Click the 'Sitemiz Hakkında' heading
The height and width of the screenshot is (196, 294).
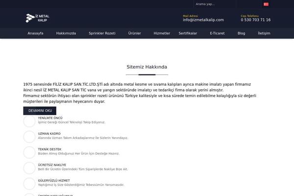click(147, 67)
